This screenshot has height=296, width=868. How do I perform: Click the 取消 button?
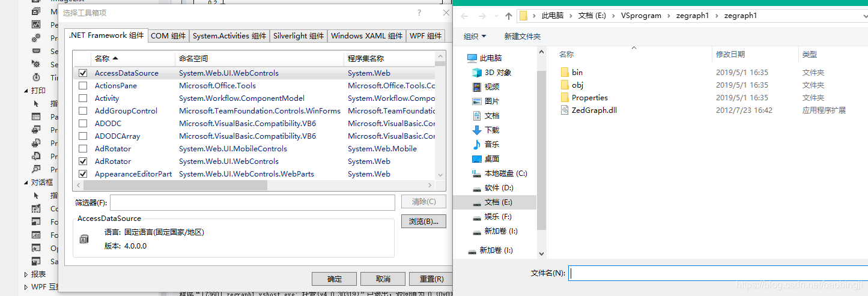383,279
